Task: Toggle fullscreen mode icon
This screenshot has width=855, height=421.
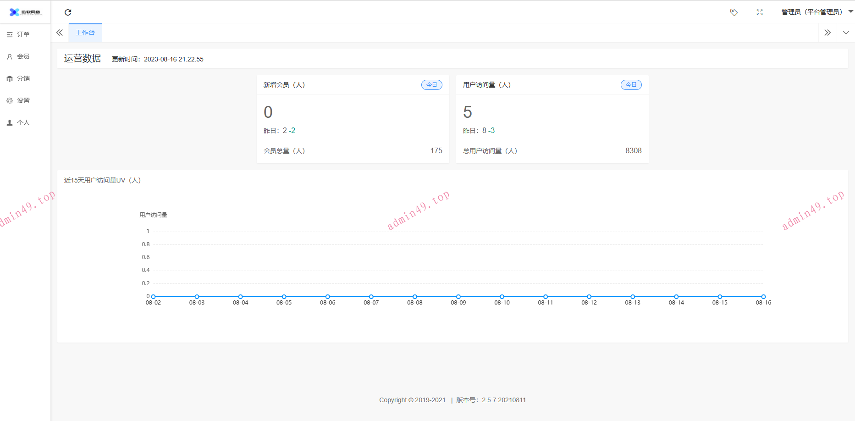Action: (760, 12)
